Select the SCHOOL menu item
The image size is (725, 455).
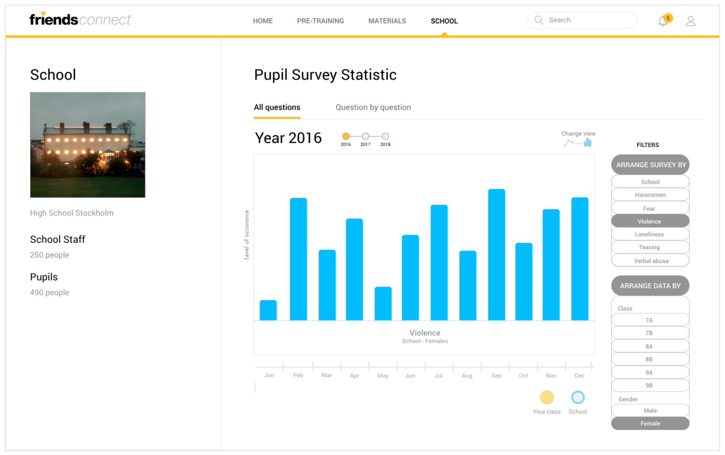click(444, 21)
